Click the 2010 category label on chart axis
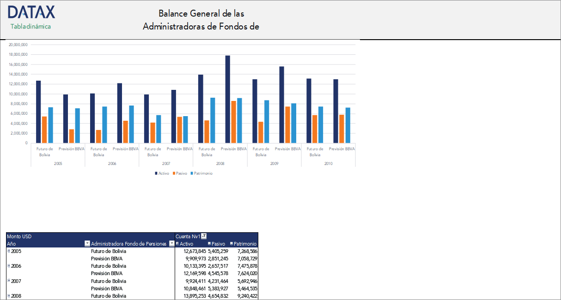561x300 pixels. click(329, 163)
